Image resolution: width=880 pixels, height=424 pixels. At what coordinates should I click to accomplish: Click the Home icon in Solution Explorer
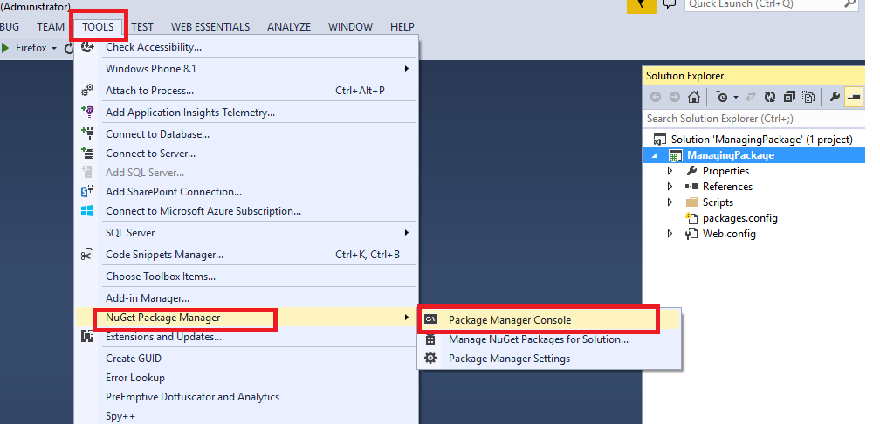(x=694, y=97)
